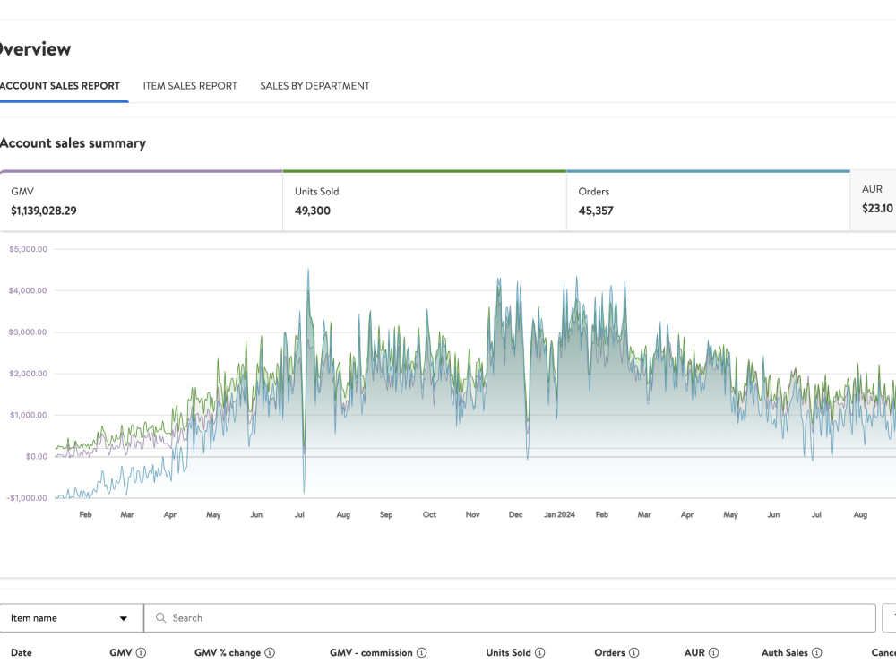896x672 pixels.
Task: Click the Jan 2024 axis label
Action: [x=559, y=515]
